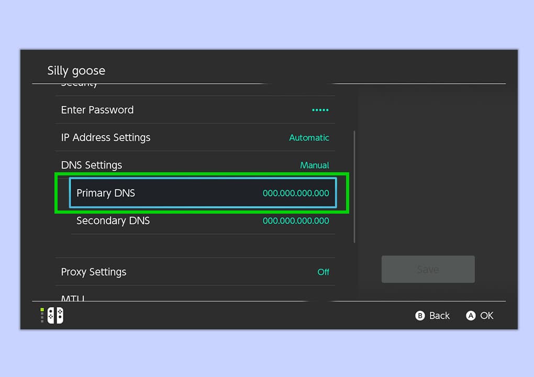Click the highlighted Primary DNS field
Image resolution: width=534 pixels, height=377 pixels.
point(203,193)
